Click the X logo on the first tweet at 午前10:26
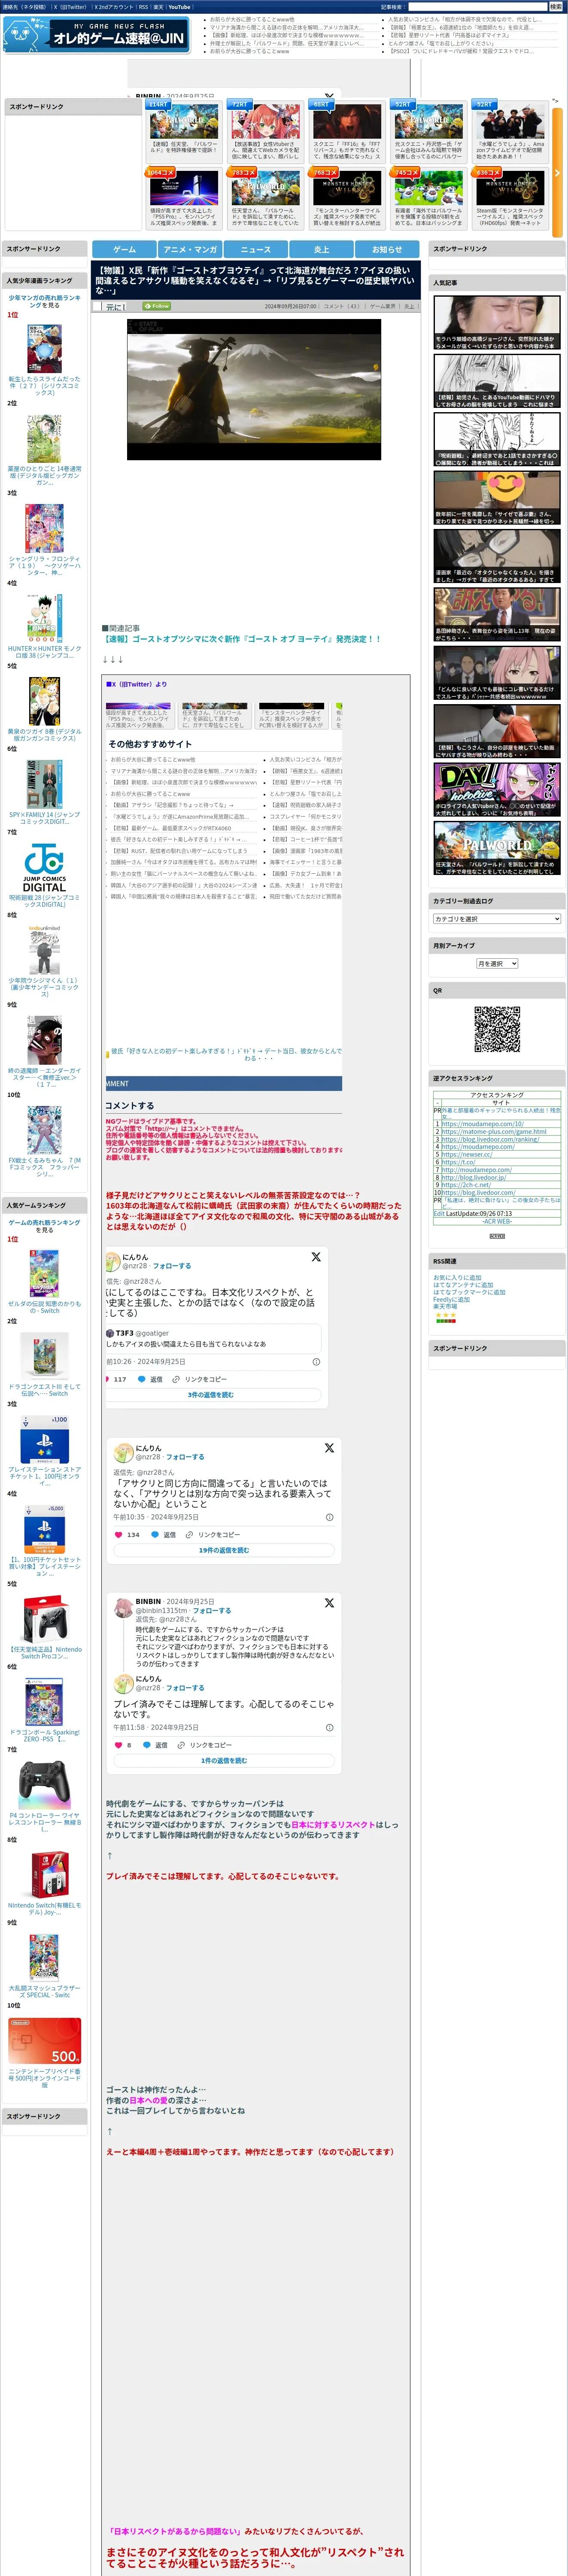This screenshot has width=568, height=2576. coord(316,1257)
